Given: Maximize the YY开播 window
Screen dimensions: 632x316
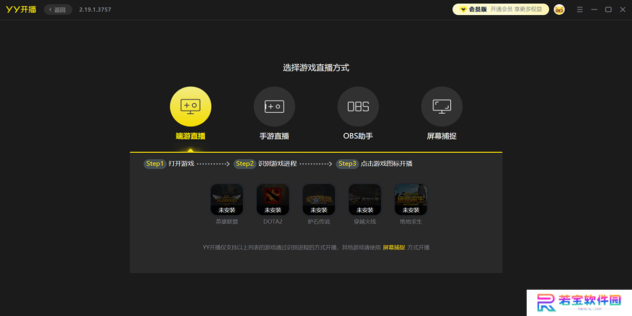Looking at the screenshot, I should (608, 9).
